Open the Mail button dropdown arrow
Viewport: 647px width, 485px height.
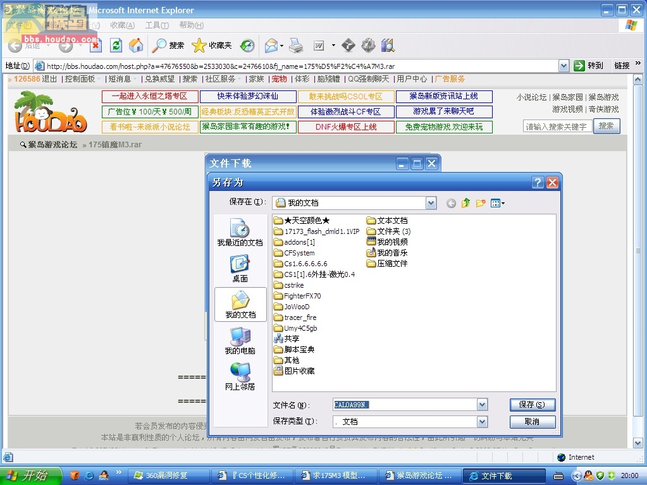[x=281, y=46]
